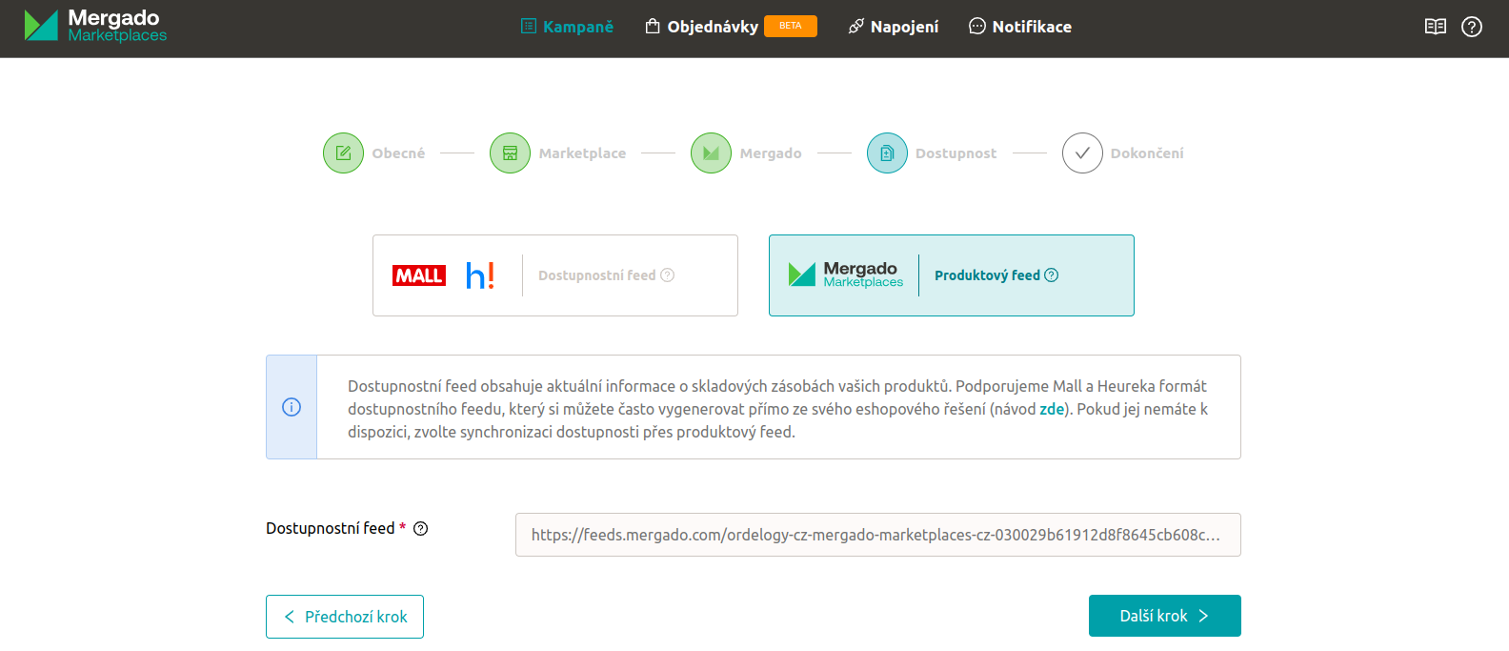This screenshot has width=1509, height=651.
Task: Click the feed URL input field
Action: coord(877,535)
